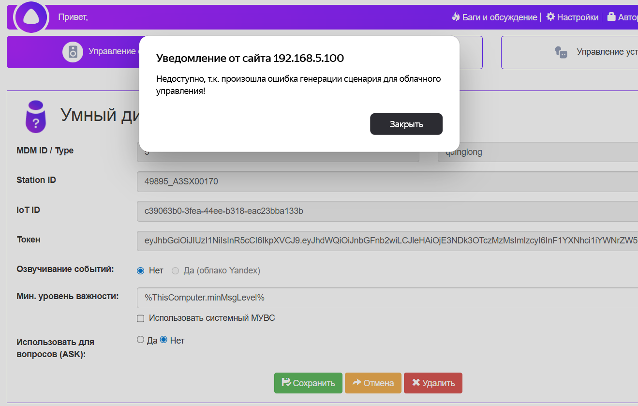Click the Station ID input field
This screenshot has width=638, height=406.
click(387, 182)
